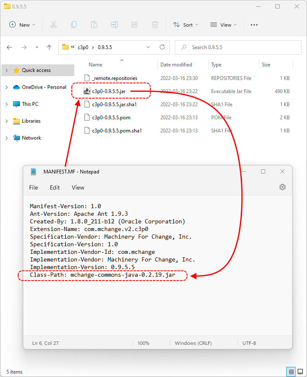Image resolution: width=307 pixels, height=377 pixels.
Task: Click the Notepad app icon in title bar
Action: coord(33,172)
